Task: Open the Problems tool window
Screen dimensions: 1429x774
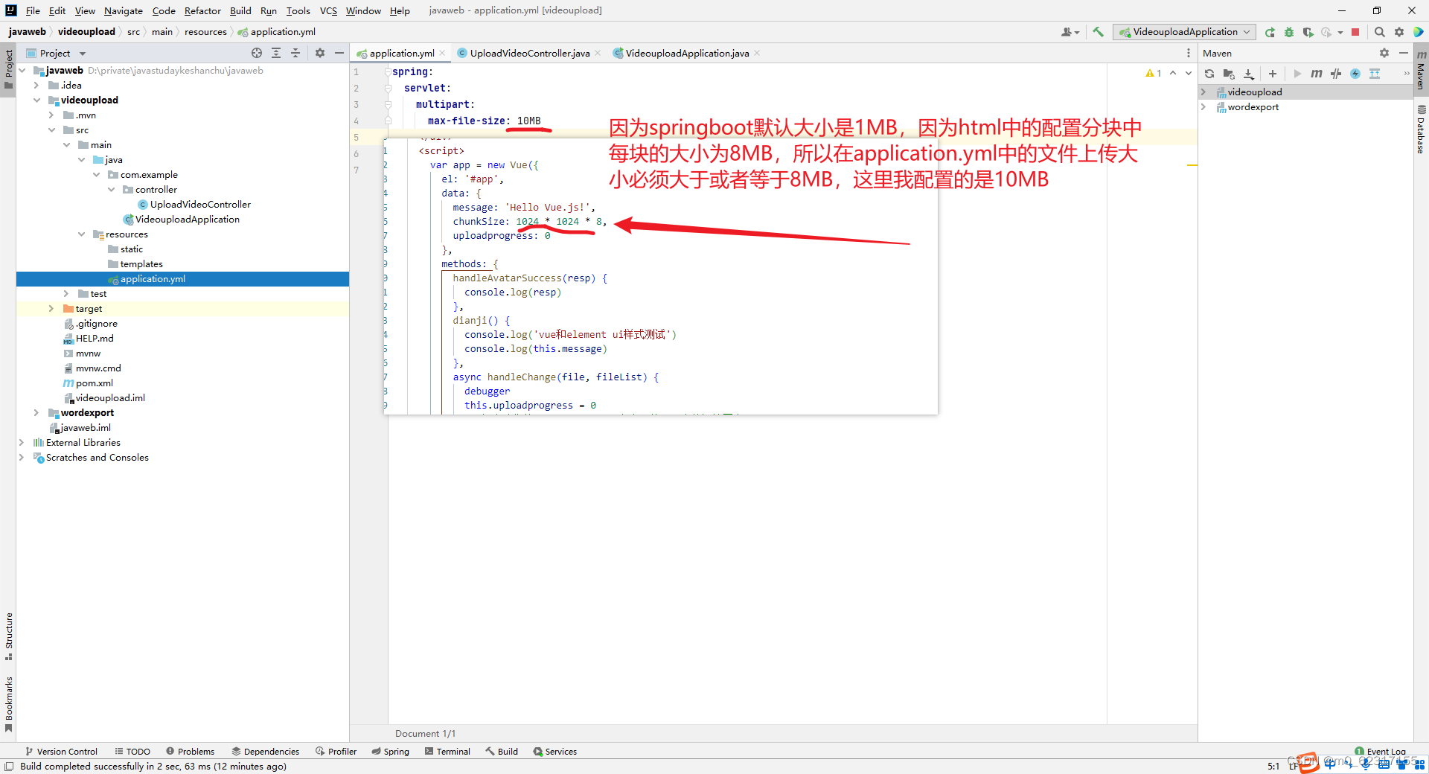Action: click(190, 751)
